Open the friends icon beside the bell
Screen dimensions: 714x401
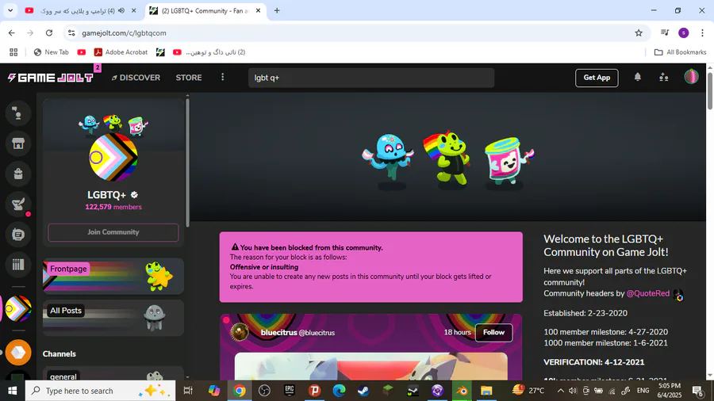[664, 78]
